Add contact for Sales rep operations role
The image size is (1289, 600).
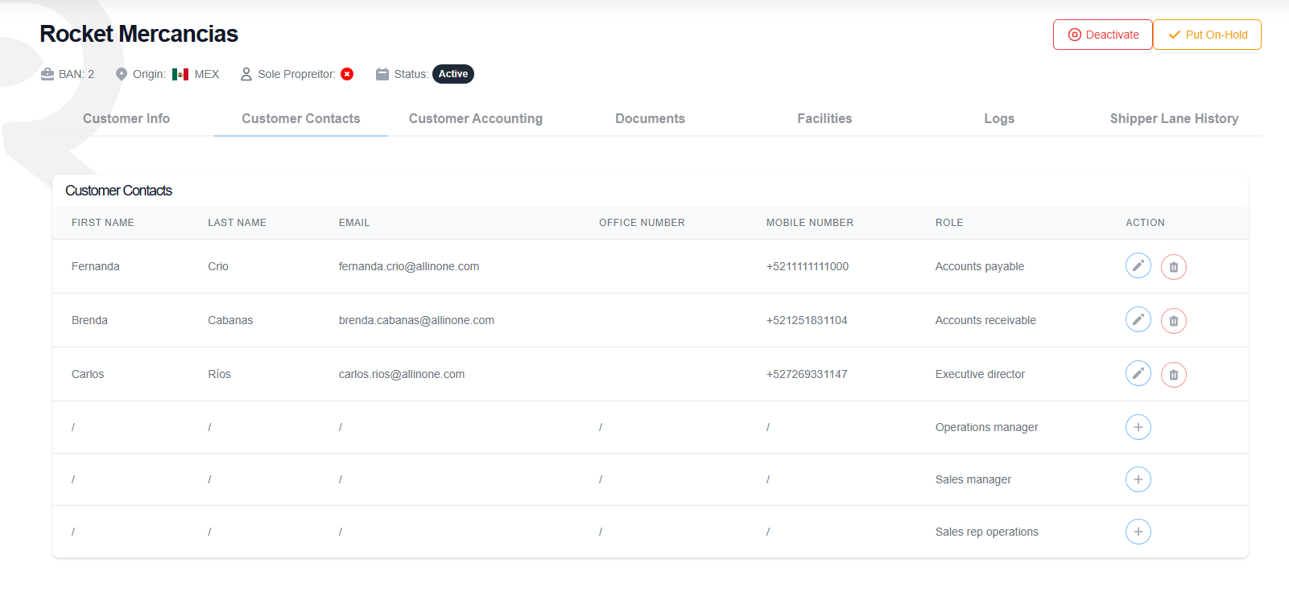click(1138, 532)
